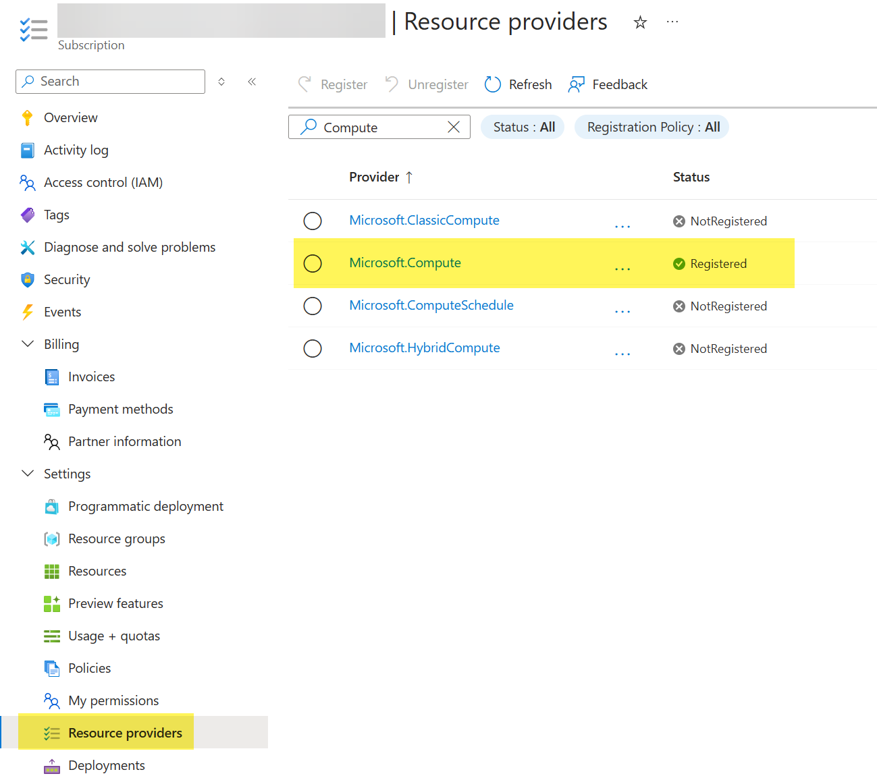
Task: Sort by the Provider column arrow
Action: pos(409,177)
